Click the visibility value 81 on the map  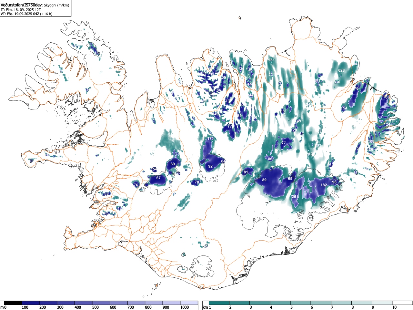pos(246,172)
